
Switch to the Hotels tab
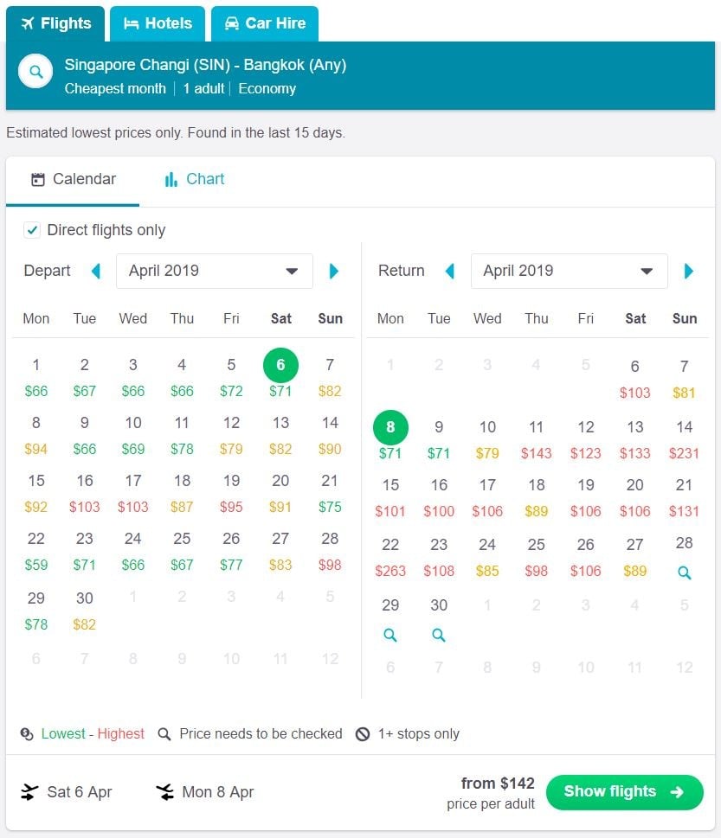[x=158, y=23]
